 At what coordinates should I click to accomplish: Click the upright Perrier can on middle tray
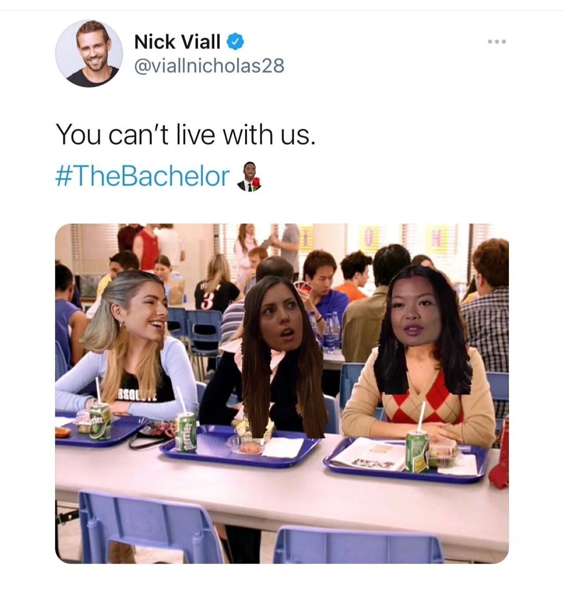[185, 433]
